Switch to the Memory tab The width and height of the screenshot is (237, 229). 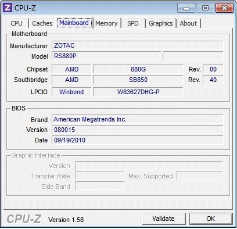[106, 23]
